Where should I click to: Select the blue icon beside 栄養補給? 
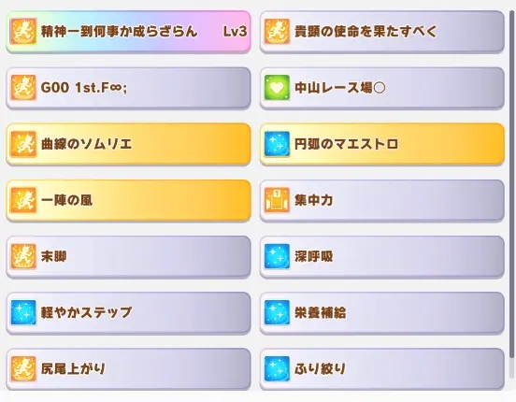point(277,312)
